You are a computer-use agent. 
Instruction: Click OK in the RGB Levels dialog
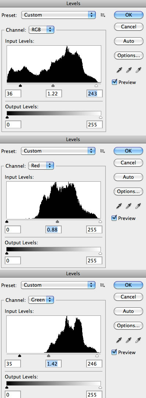[x=128, y=15]
